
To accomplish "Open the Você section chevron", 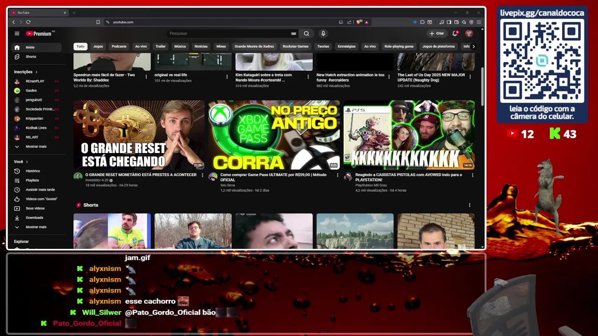I will (x=27, y=161).
